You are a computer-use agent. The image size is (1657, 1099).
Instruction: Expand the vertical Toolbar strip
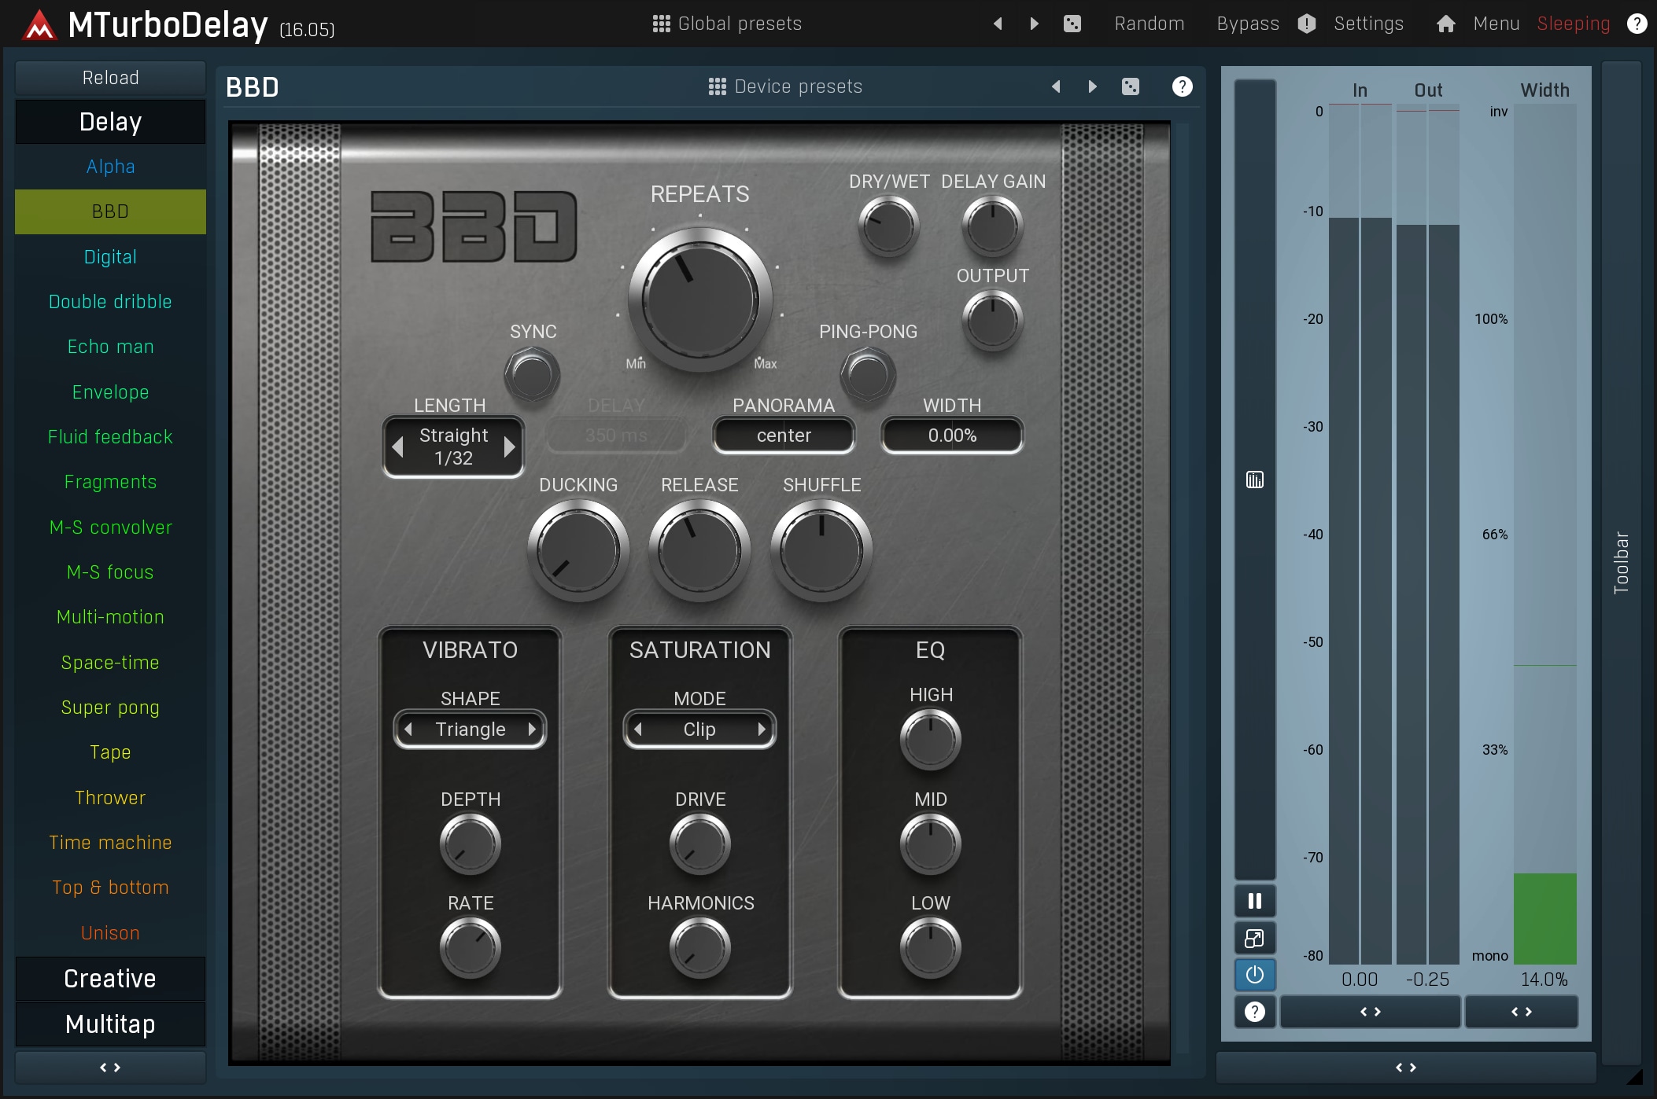pos(1622,562)
